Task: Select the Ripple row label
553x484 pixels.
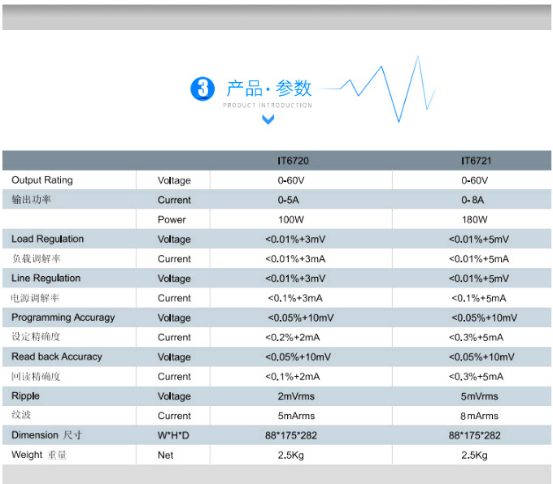Action: pos(25,396)
